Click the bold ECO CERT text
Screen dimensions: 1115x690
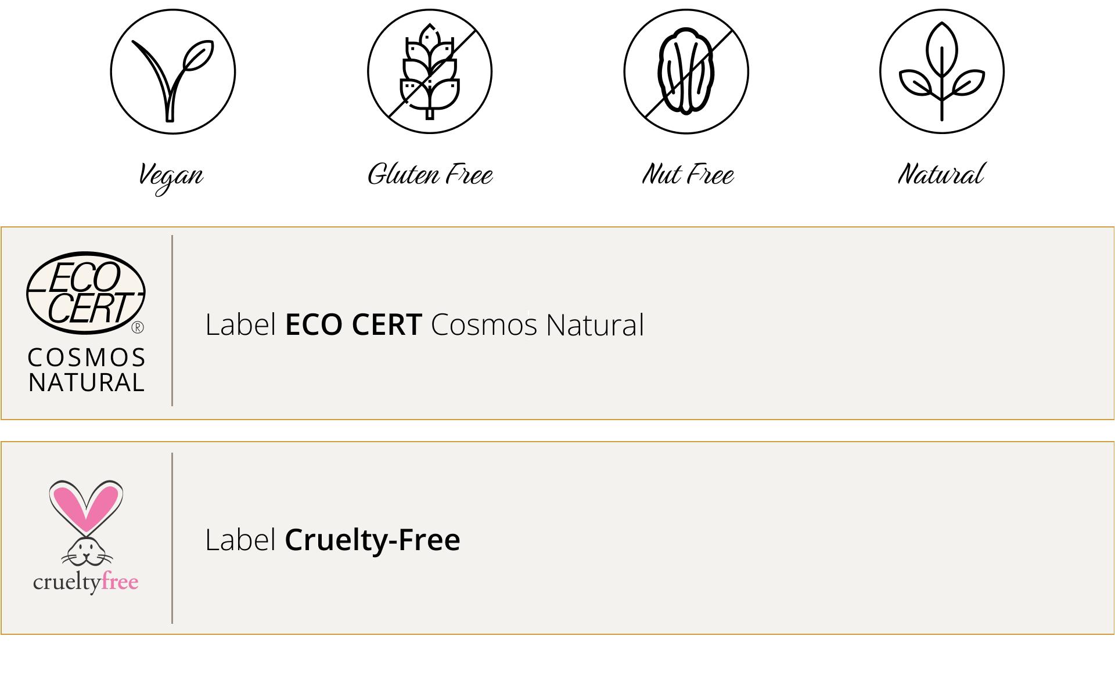[353, 324]
